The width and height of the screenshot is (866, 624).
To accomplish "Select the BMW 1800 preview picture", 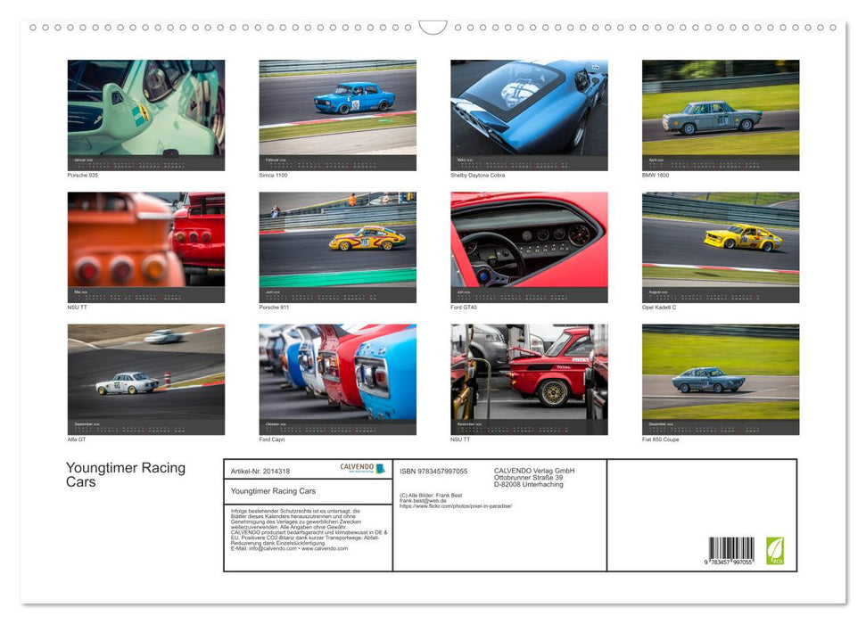I will pyautogui.click(x=721, y=113).
